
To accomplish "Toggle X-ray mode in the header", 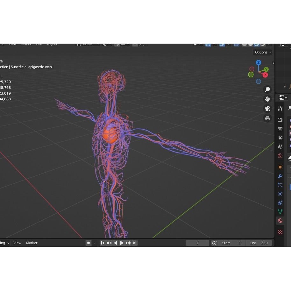I will coord(236,44).
